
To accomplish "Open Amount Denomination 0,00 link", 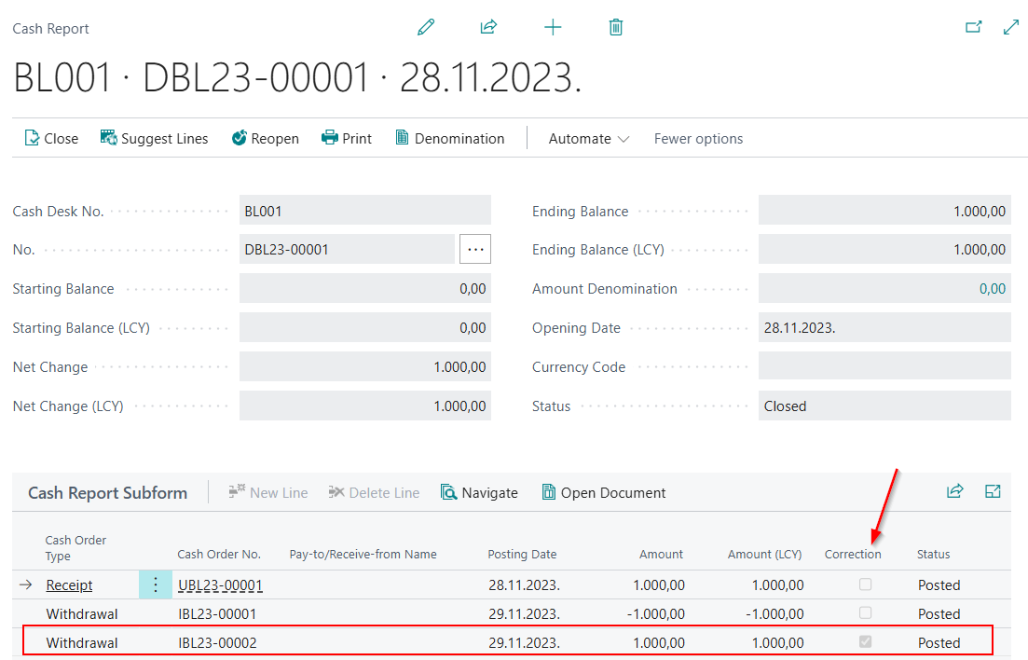I will click(992, 289).
